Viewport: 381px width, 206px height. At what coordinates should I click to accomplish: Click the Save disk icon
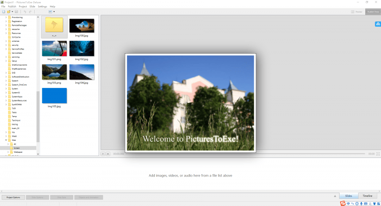pyautogui.click(x=16, y=11)
